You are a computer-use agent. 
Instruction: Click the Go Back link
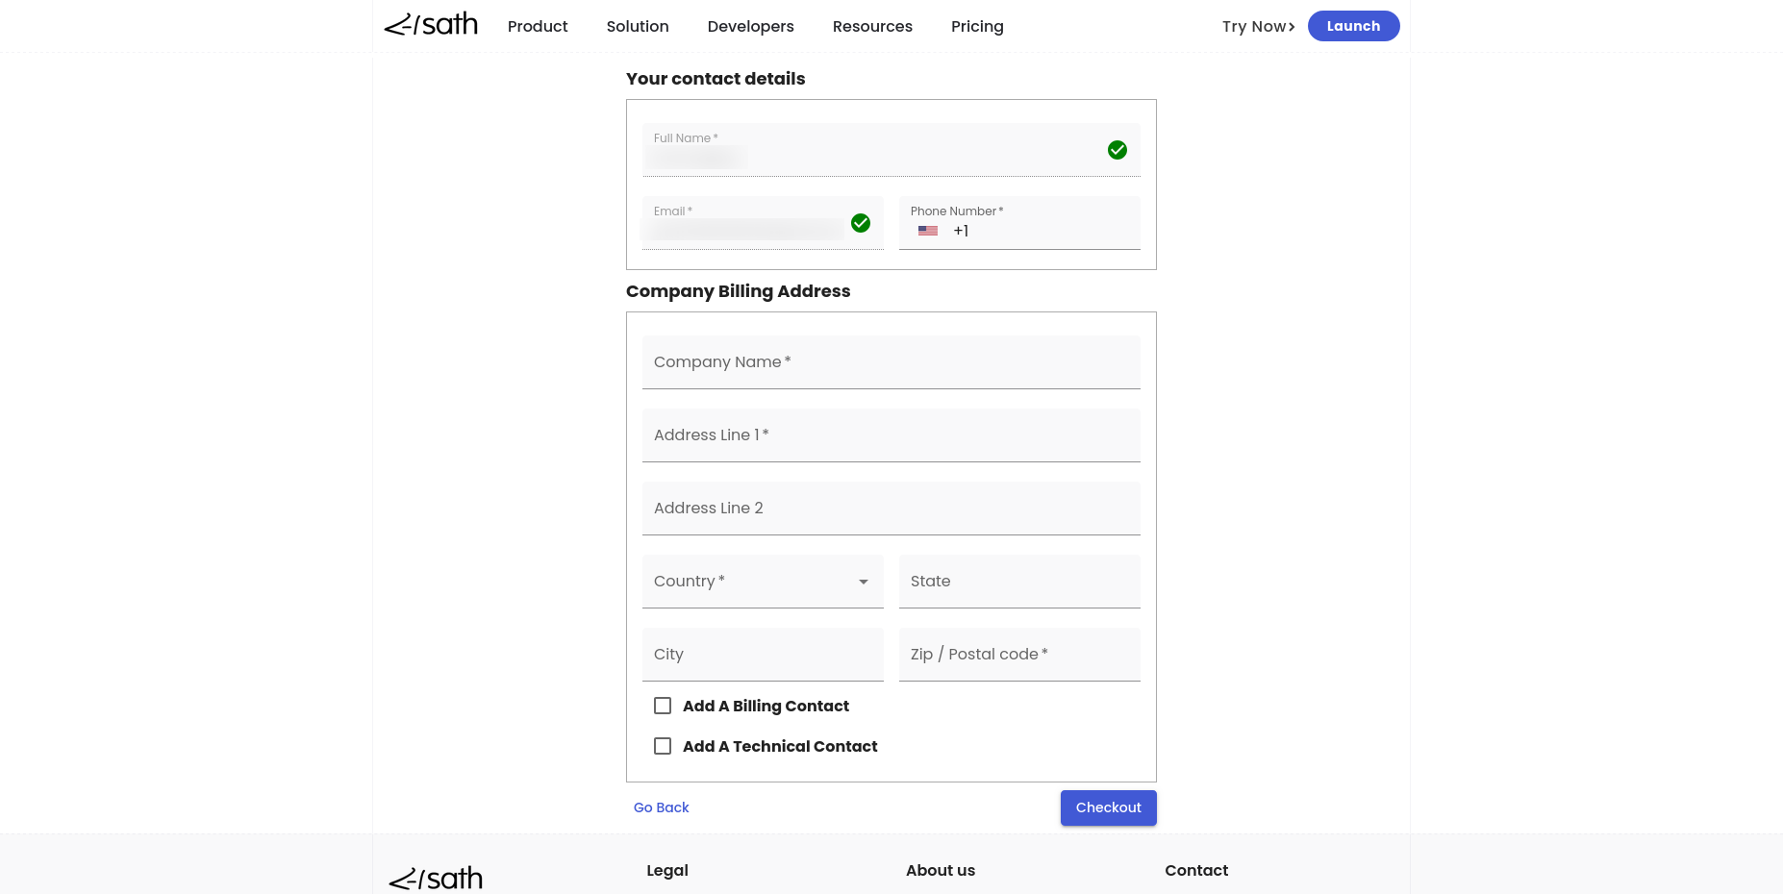[x=661, y=807]
